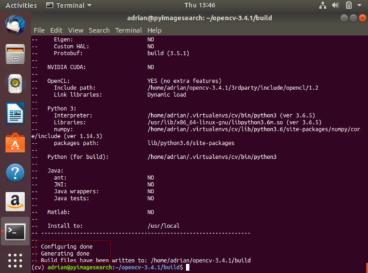The width and height of the screenshot is (368, 273).
Task: Open the Help menu
Action: [154, 31]
